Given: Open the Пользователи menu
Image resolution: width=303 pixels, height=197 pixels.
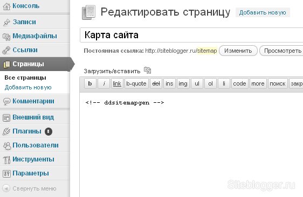Looking at the screenshot, I should [x=35, y=145].
